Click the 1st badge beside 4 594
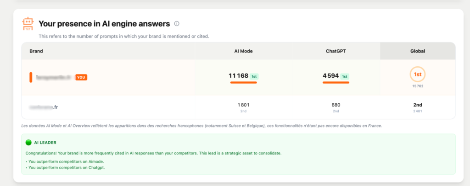This screenshot has height=186, width=470. (x=345, y=76)
